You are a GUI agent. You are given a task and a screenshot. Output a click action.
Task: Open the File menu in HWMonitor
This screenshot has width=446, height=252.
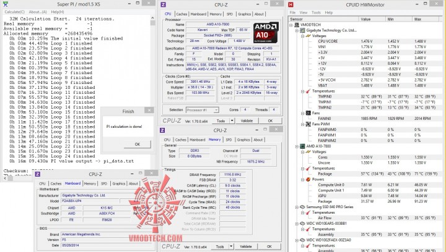[x=292, y=12]
